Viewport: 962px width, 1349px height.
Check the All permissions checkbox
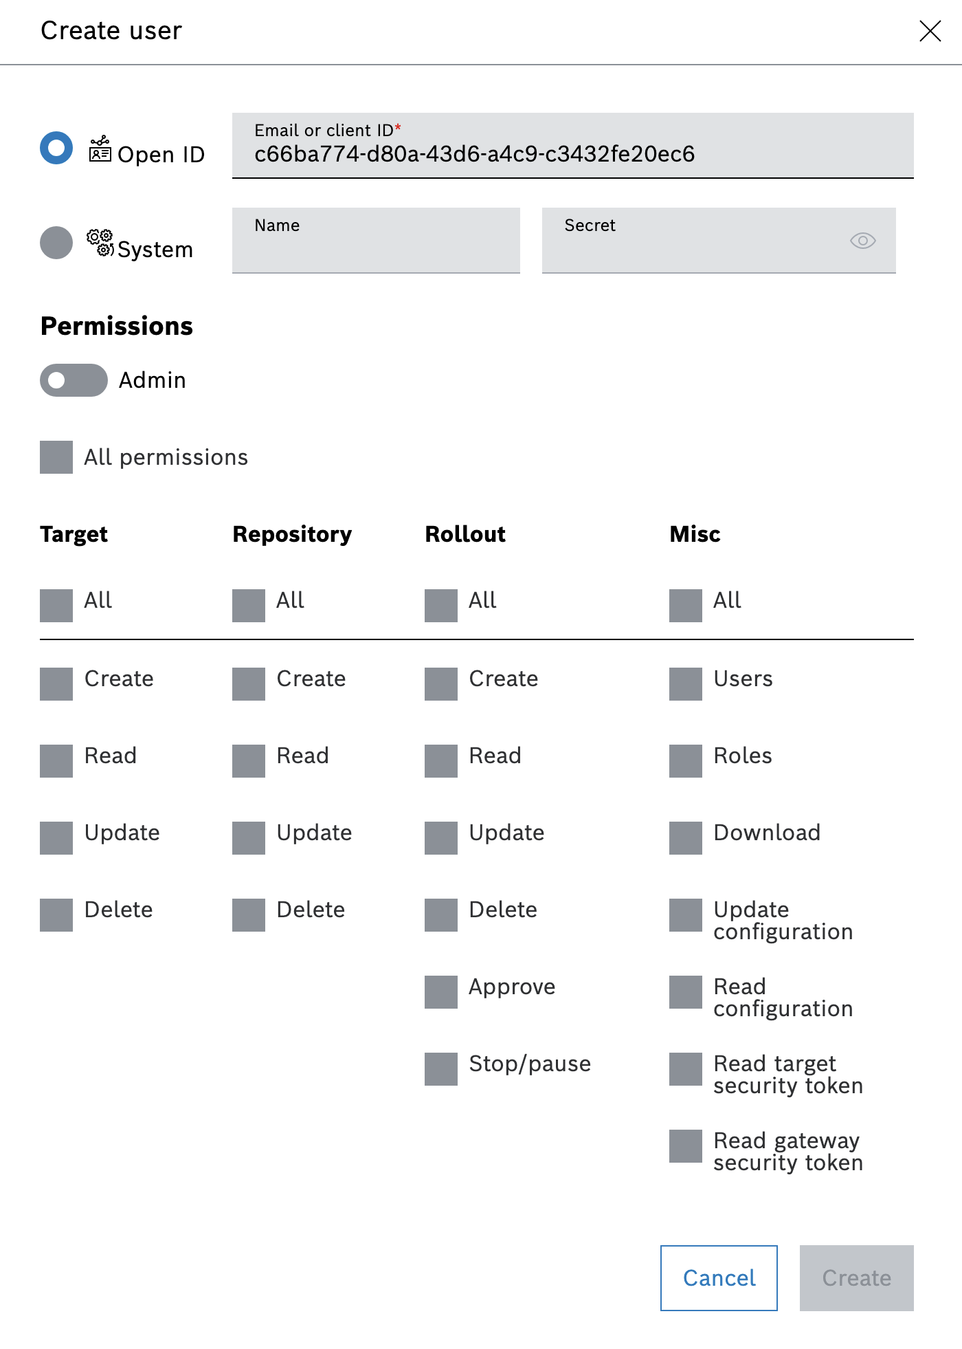(56, 457)
